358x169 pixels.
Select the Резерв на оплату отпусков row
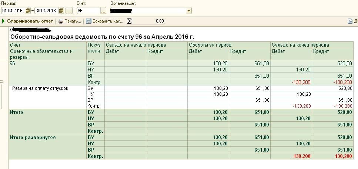[x=40, y=88]
